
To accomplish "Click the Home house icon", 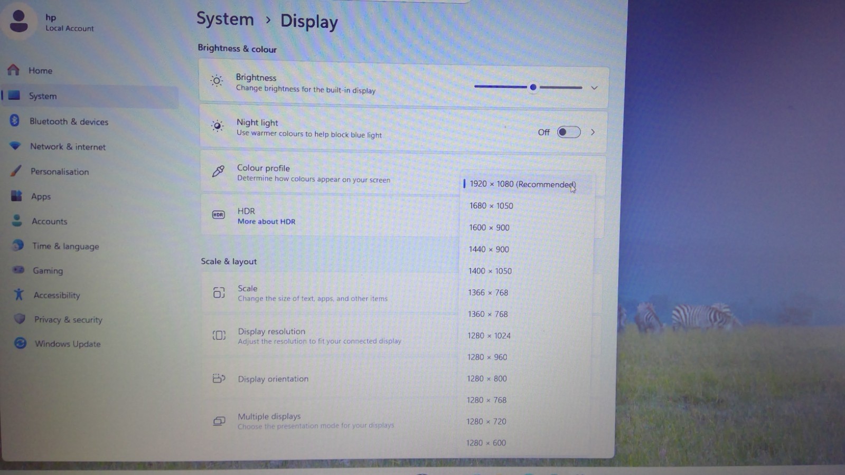I will point(14,70).
